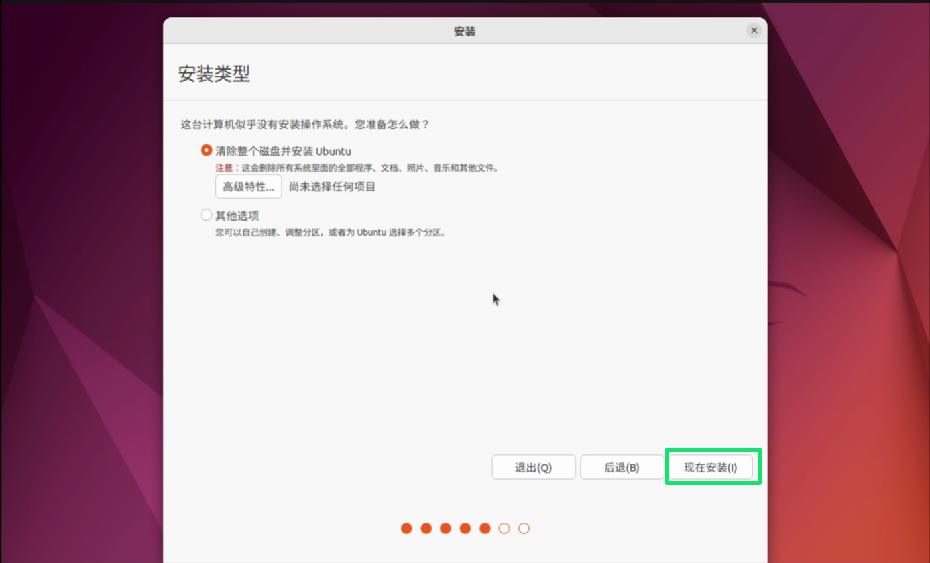Choose the "其他选项" radio button
This screenshot has height=563, width=930.
207,215
